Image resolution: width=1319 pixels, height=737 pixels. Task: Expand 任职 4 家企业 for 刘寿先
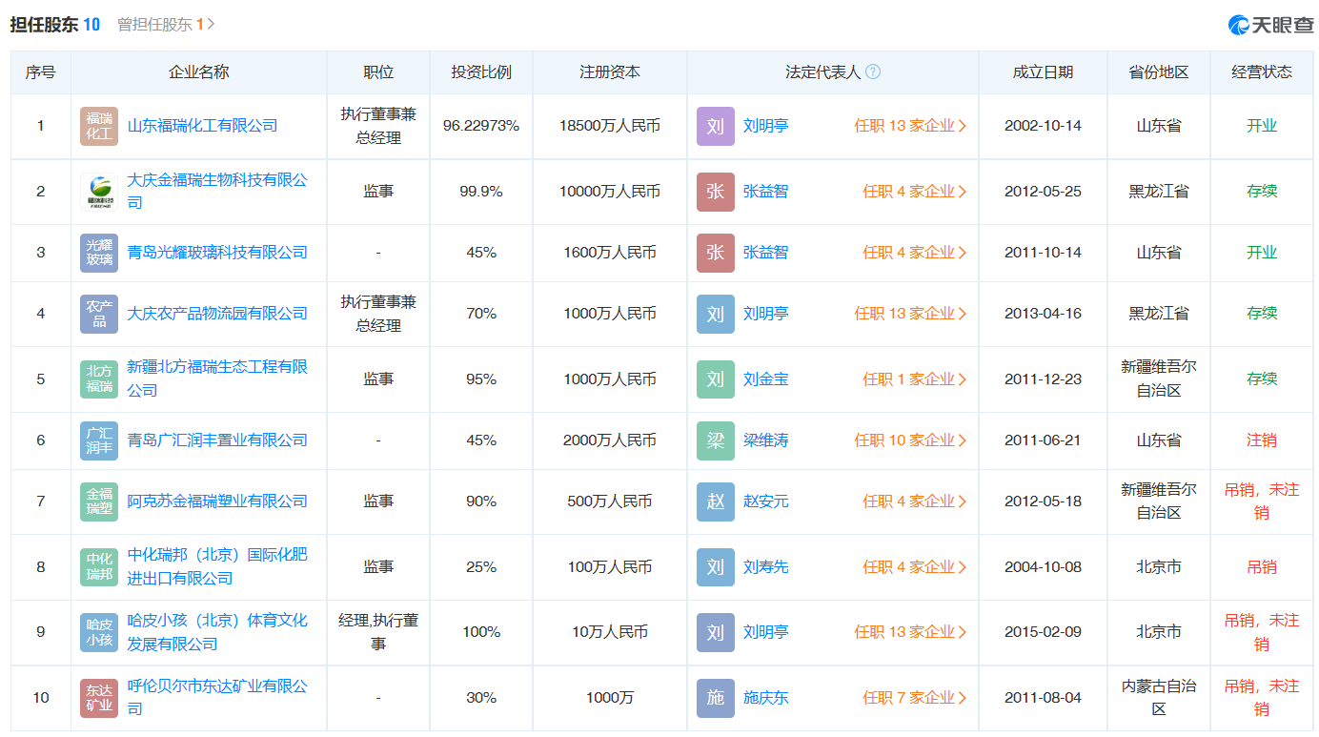coord(915,567)
